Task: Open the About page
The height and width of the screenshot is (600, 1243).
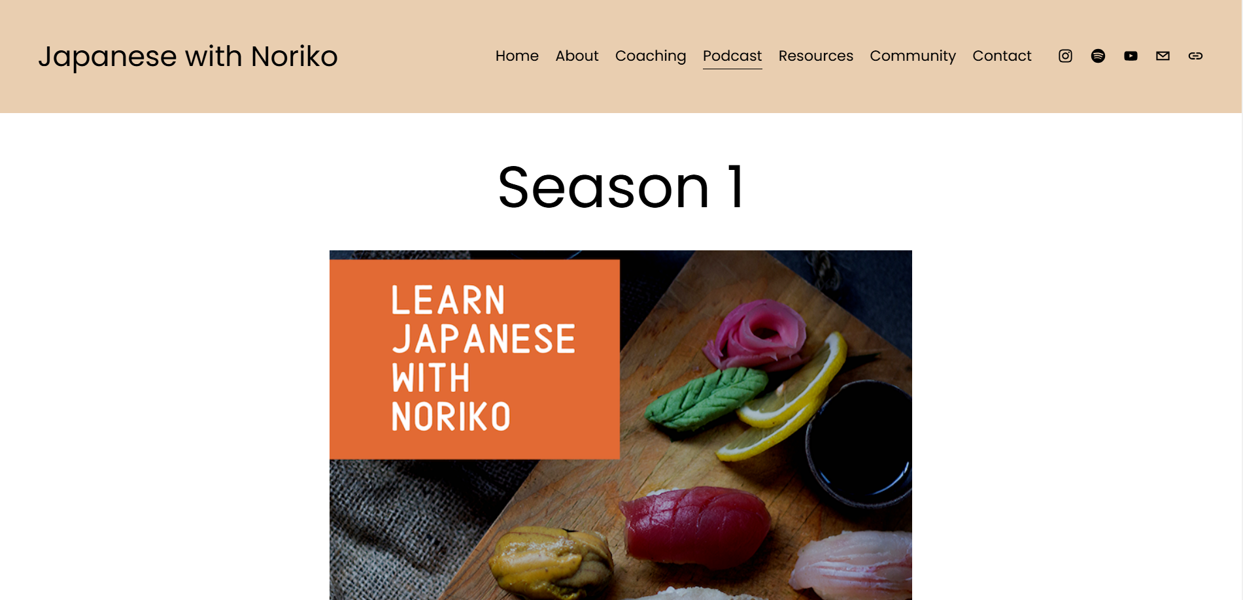Action: [577, 56]
